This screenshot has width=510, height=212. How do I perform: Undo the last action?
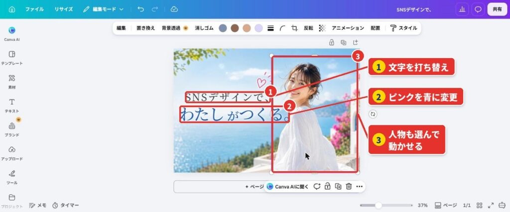[140, 9]
